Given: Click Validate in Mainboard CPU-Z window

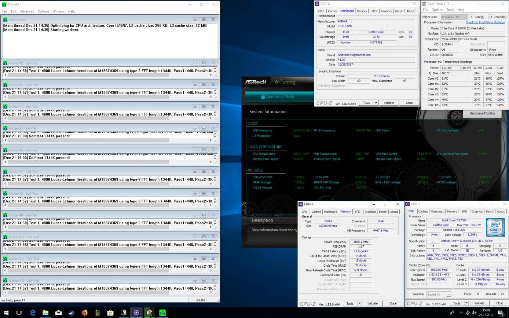Looking at the screenshot, I should [x=389, y=103].
